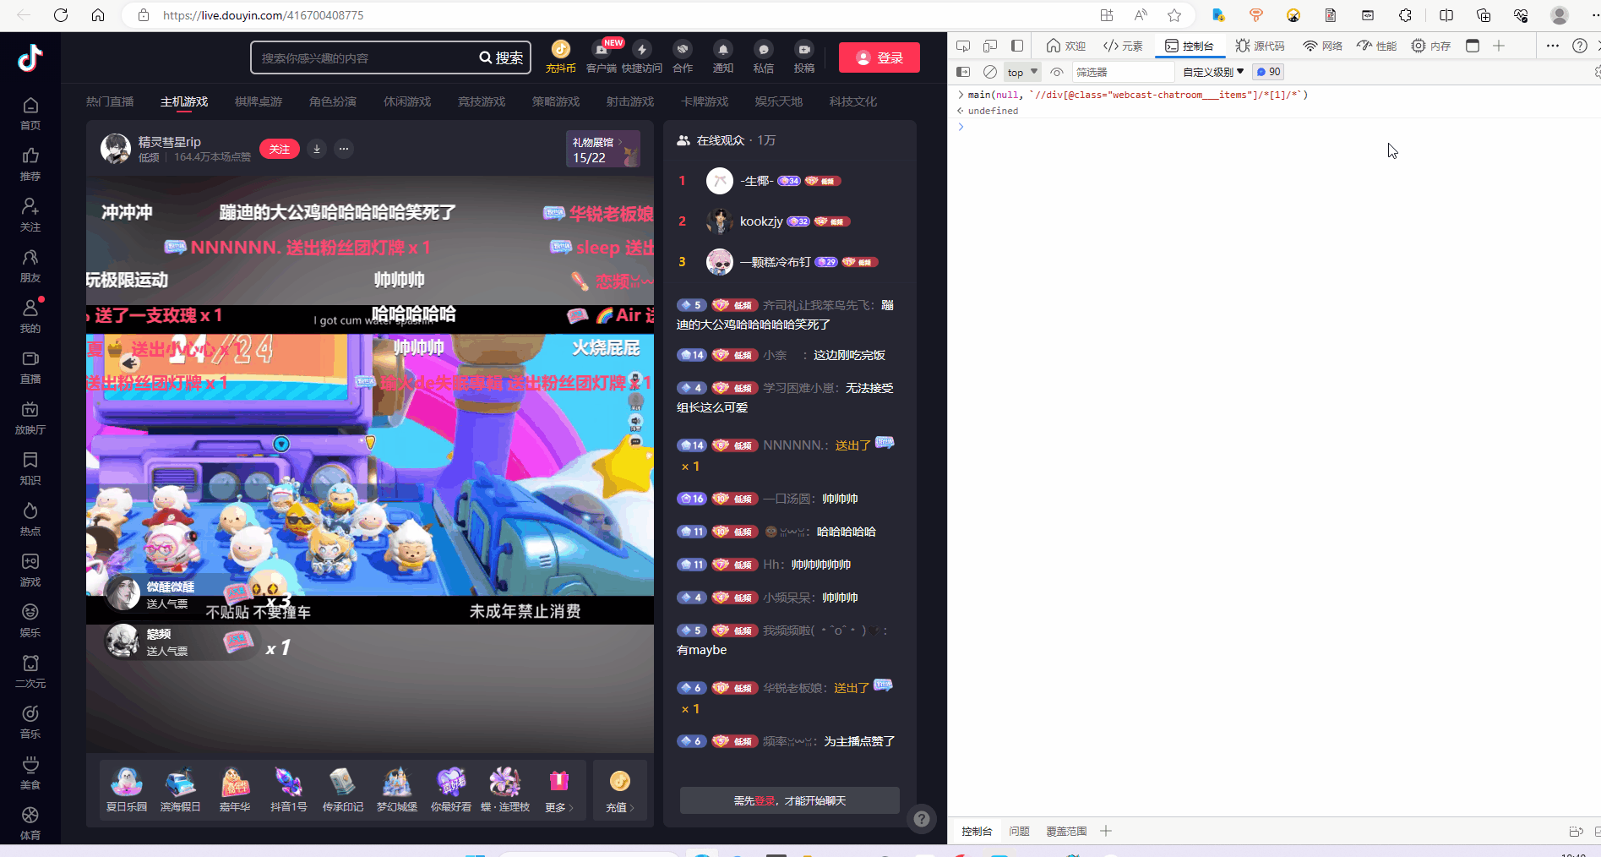Image resolution: width=1601 pixels, height=857 pixels.
Task: Click the red 登录 login button
Action: (879, 57)
